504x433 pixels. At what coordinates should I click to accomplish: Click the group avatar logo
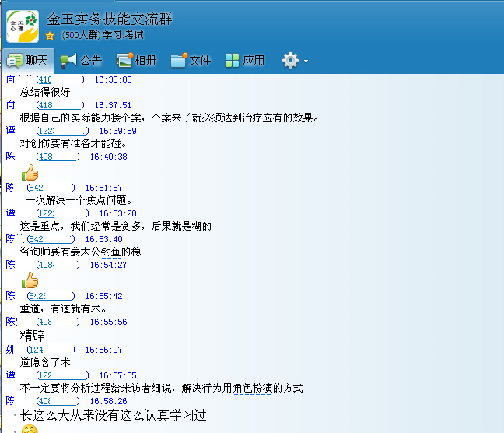tap(23, 26)
